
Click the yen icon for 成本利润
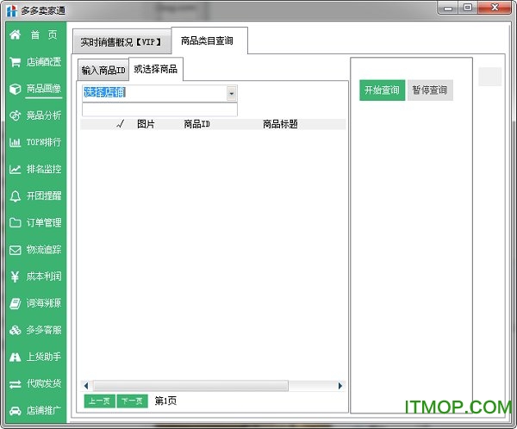click(x=16, y=277)
